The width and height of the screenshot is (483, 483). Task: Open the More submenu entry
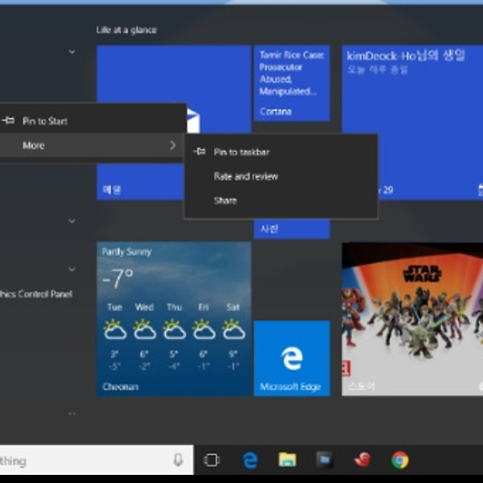[93, 145]
